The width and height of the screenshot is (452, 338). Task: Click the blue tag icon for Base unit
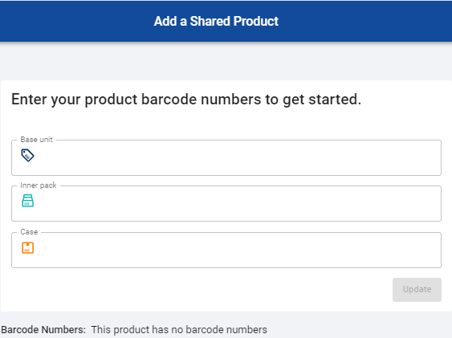coord(27,155)
